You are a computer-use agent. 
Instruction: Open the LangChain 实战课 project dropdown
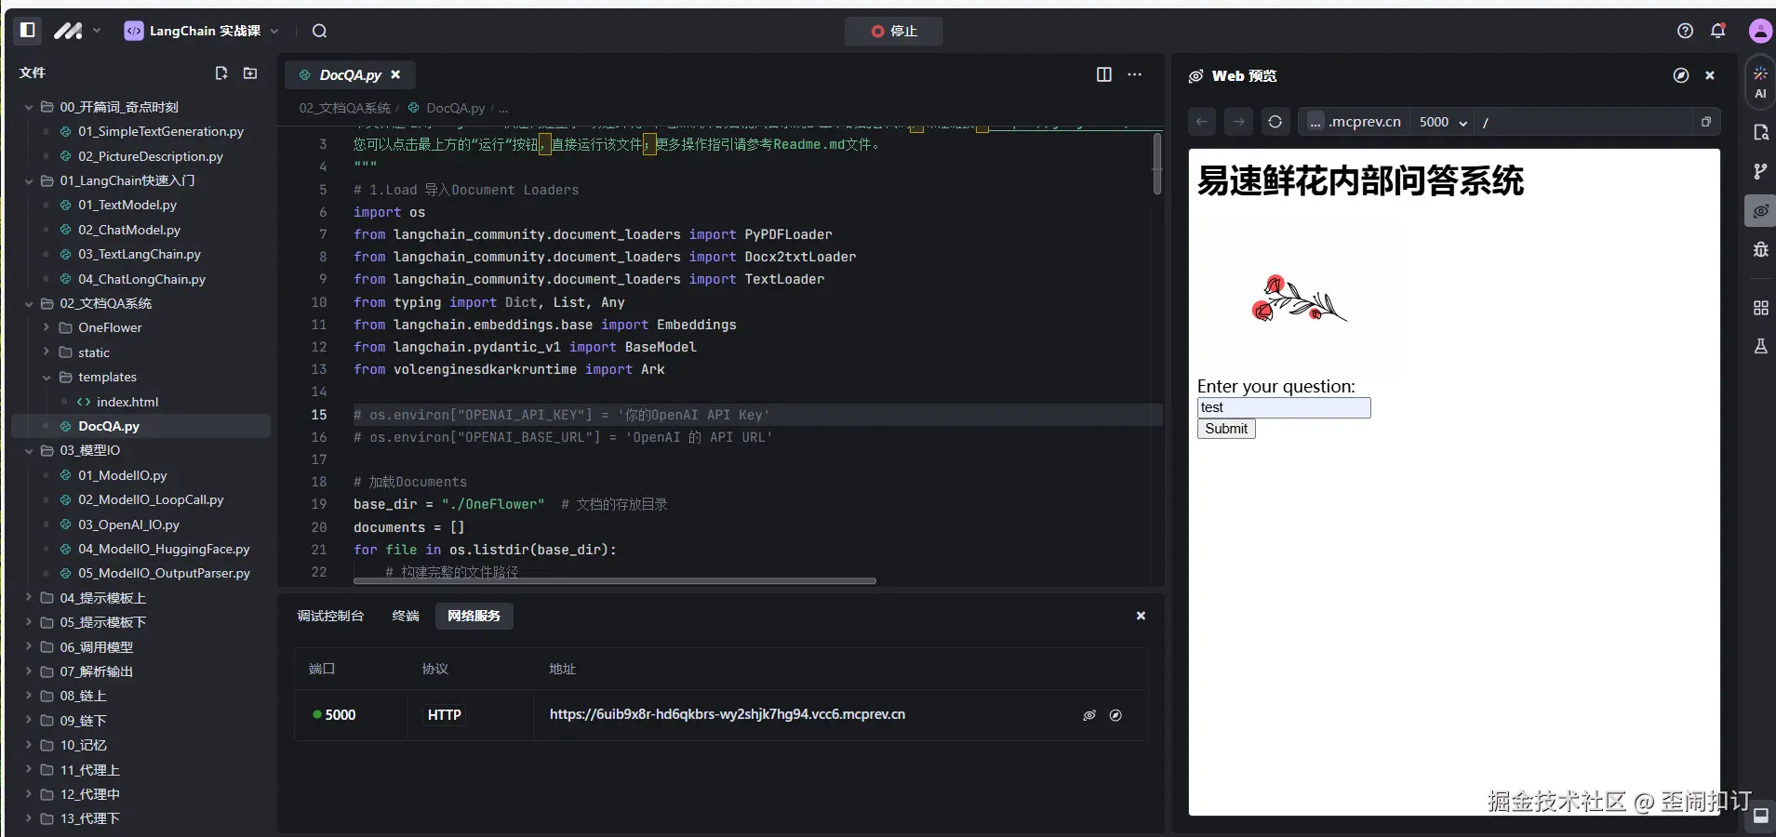click(x=274, y=31)
